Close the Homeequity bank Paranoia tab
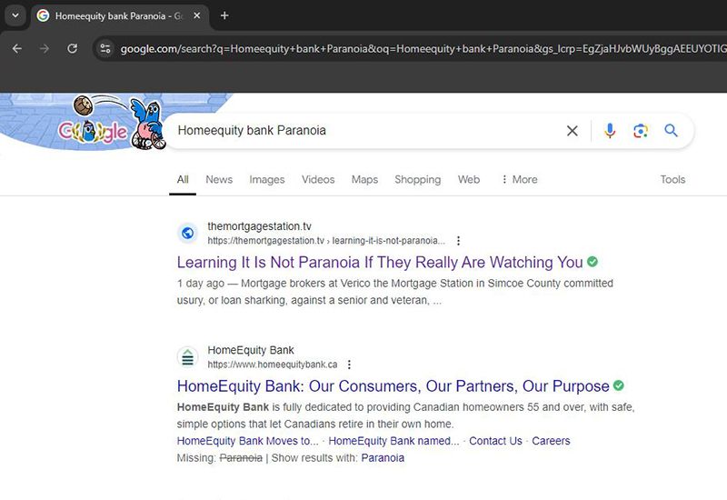Screen dimensions: 727x500 point(197,15)
